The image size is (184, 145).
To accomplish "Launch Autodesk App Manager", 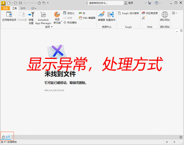I will [43, 18].
